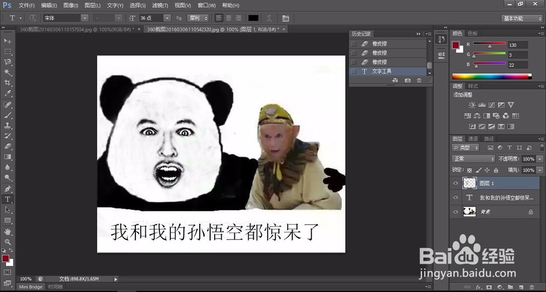
Task: Open the 滤镜(T) menu
Action: [160, 5]
